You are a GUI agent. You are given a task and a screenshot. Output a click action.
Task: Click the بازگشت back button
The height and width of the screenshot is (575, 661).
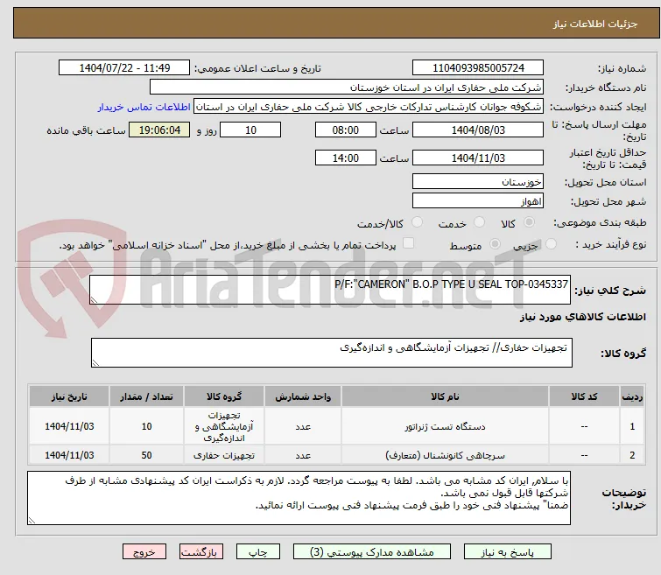tap(201, 552)
